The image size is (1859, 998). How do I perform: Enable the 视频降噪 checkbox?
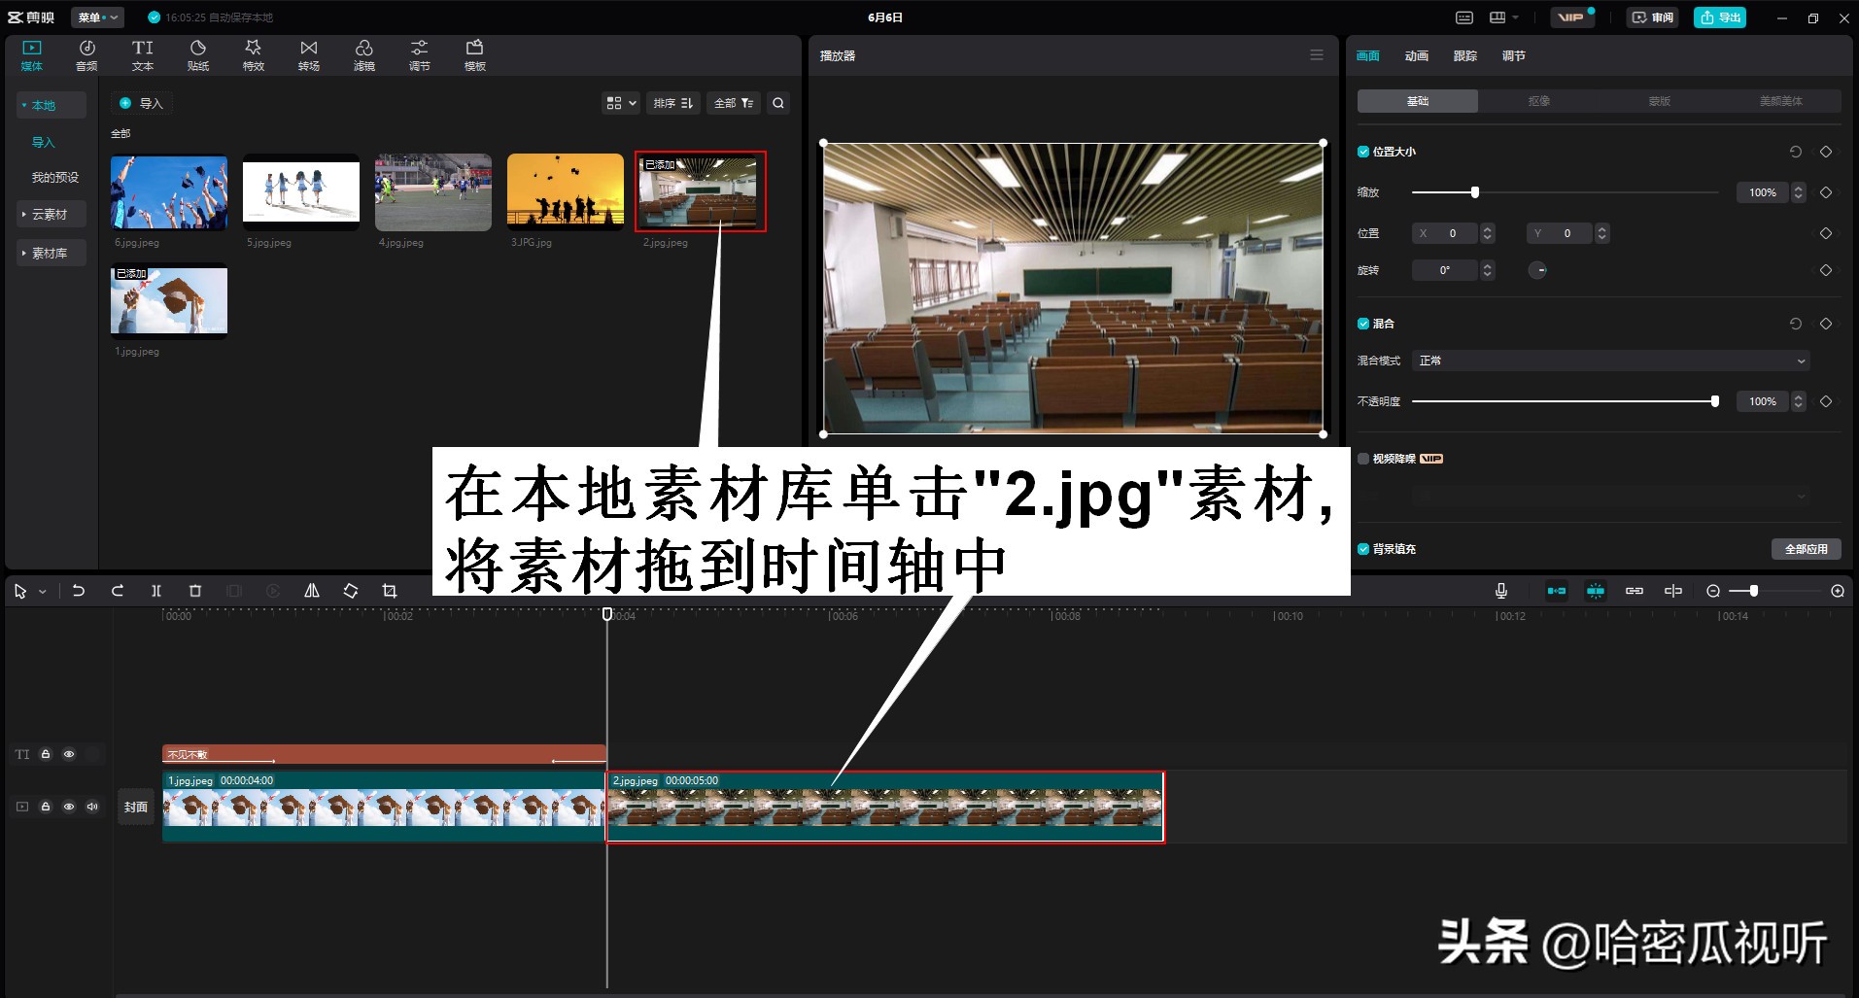pyautogui.click(x=1362, y=458)
